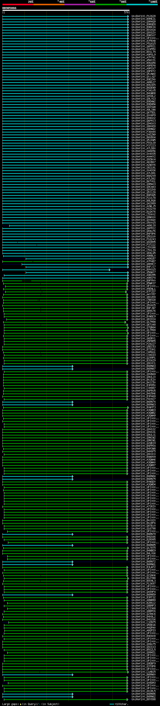Select label UniRef100_B5WR37

click(143, 284)
